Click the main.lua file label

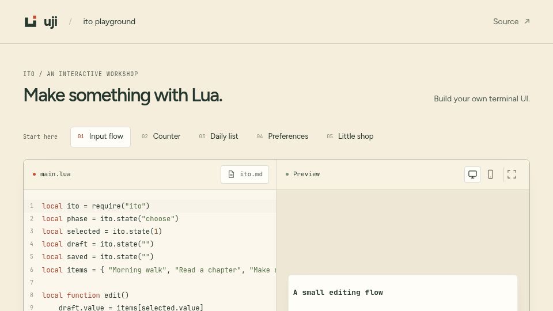(55, 174)
